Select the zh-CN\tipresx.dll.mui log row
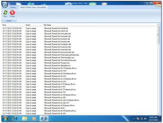163x123 pixels. [x=79, y=74]
